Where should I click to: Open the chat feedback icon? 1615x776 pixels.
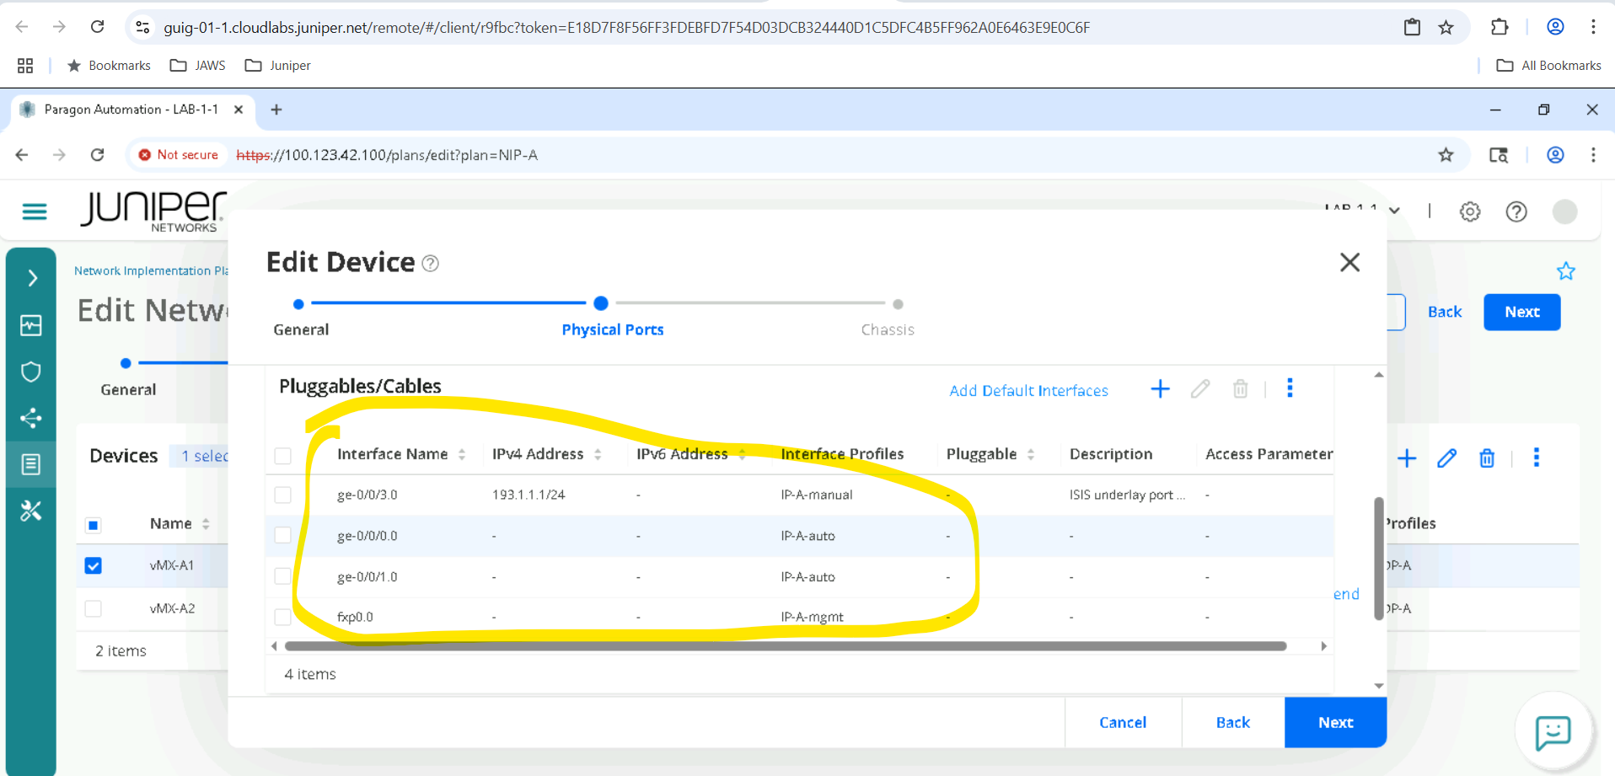(1553, 731)
